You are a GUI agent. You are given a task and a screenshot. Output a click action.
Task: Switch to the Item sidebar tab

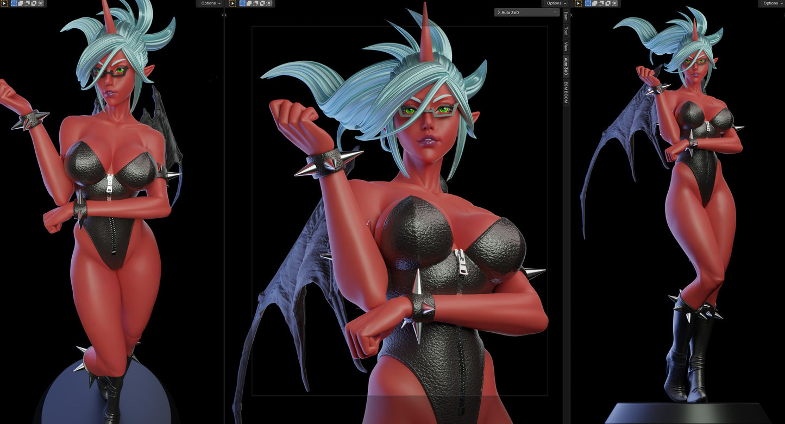[566, 16]
